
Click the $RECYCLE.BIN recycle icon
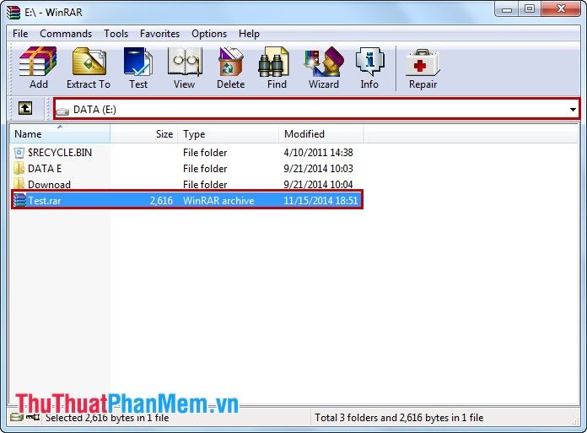(19, 153)
